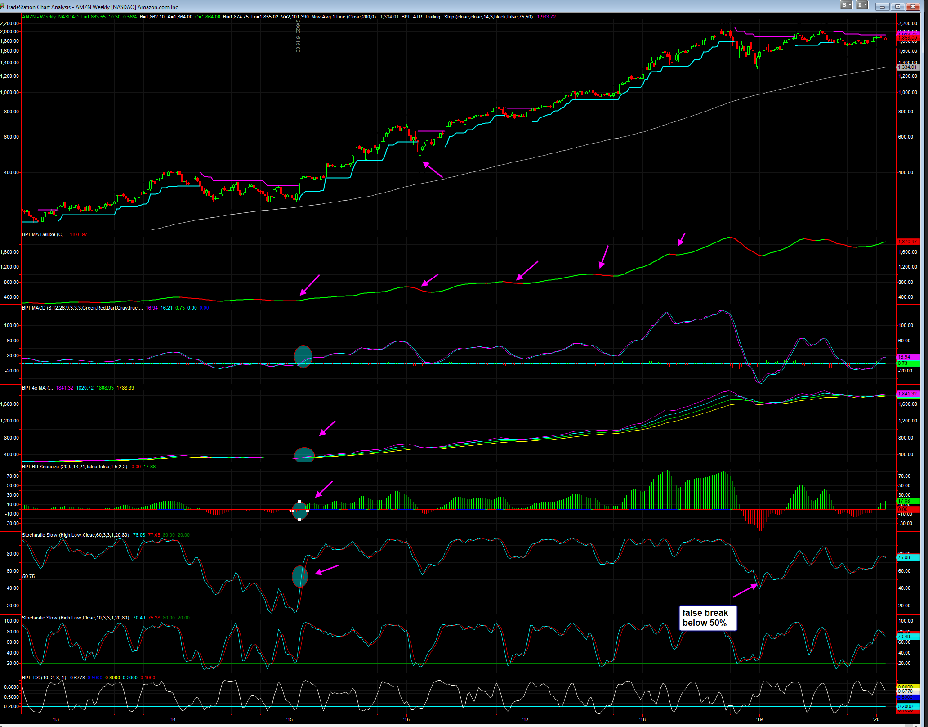
Task: Click the open value O=1,864.00
Action: pyautogui.click(x=208, y=17)
